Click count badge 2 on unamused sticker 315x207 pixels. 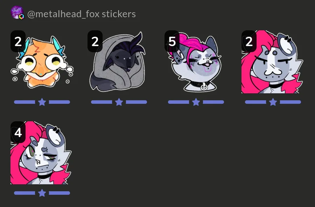pyautogui.click(x=249, y=41)
